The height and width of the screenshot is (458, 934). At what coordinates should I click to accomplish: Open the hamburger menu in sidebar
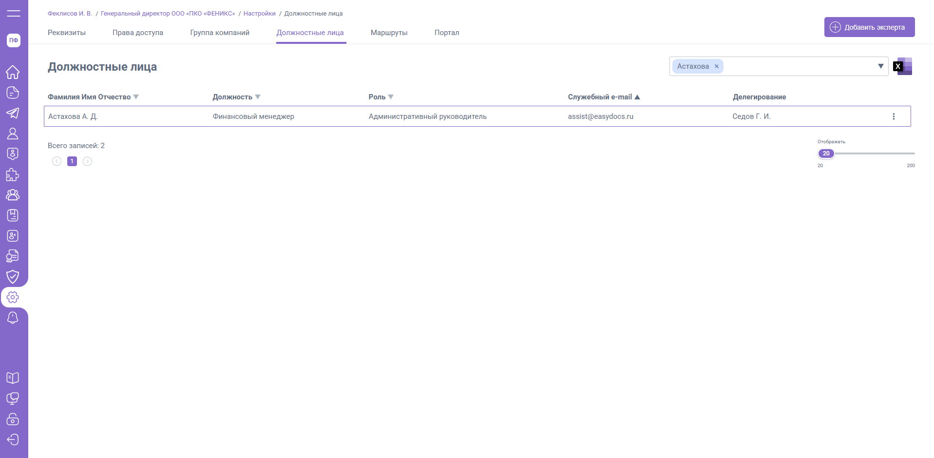(x=14, y=13)
